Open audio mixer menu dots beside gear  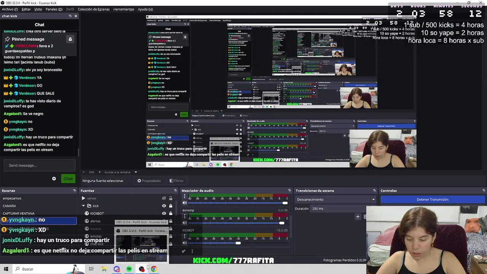[x=192, y=251]
